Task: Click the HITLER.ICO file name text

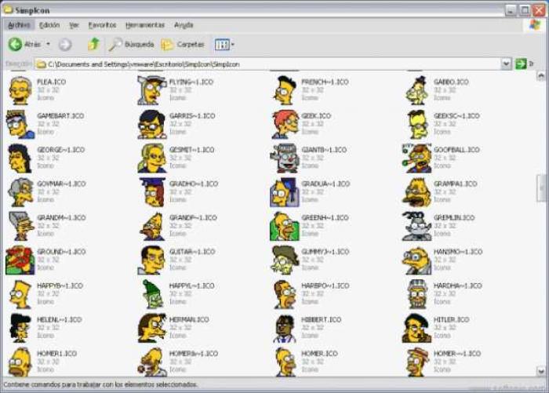Action: [451, 319]
